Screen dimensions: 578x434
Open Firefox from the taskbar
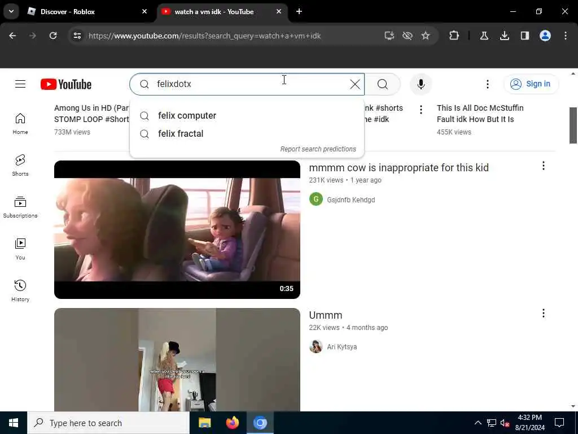232,423
